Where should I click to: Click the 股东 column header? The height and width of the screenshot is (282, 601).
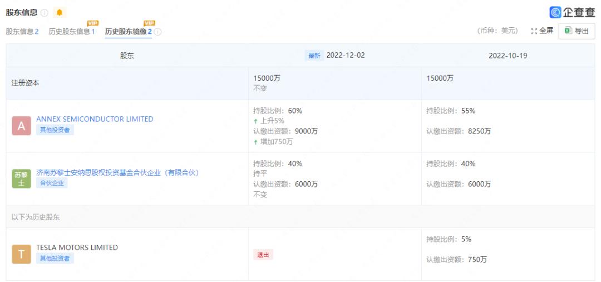click(x=127, y=56)
